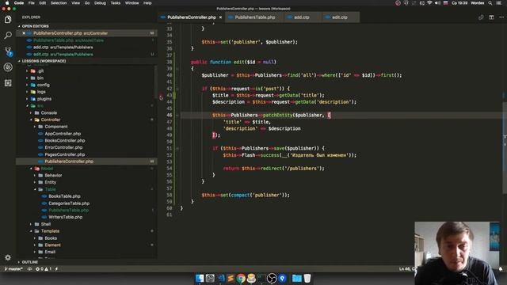507x285 pixels.
Task: Open Google Chrome from the Dock
Action: click(241, 278)
